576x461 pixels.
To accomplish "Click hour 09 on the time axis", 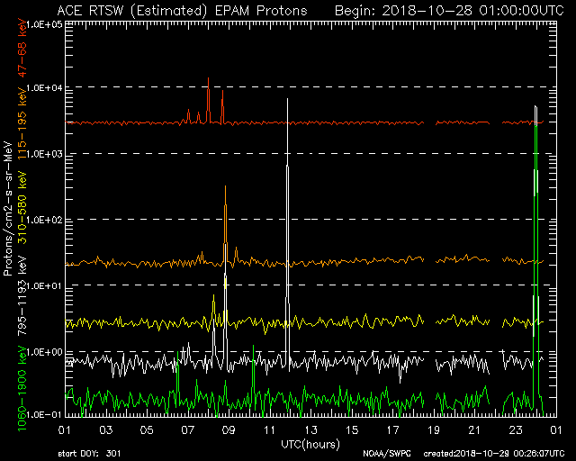I will pos(229,430).
